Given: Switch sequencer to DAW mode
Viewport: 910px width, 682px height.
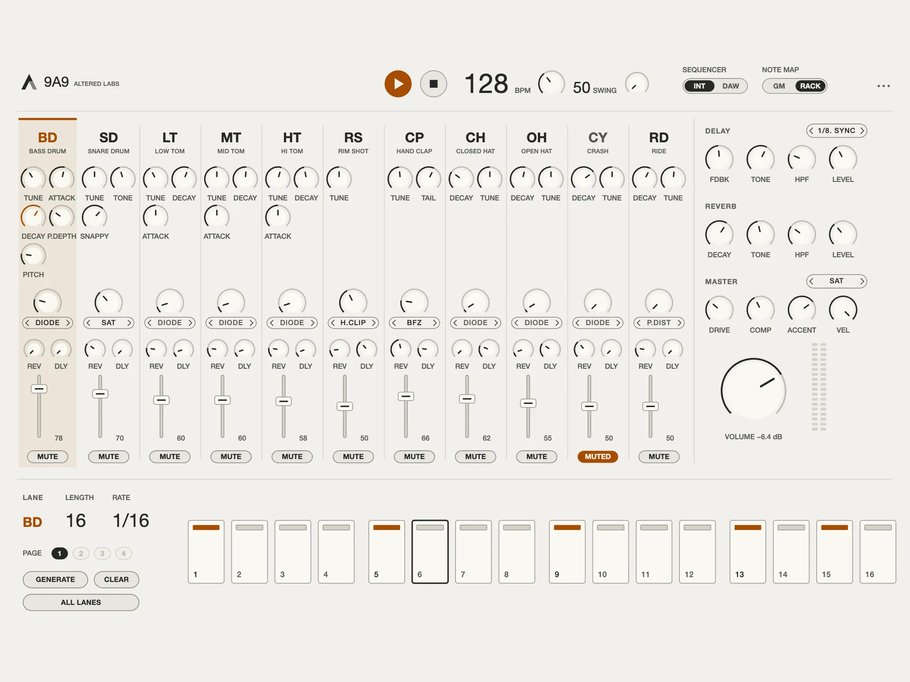Looking at the screenshot, I should tap(731, 86).
